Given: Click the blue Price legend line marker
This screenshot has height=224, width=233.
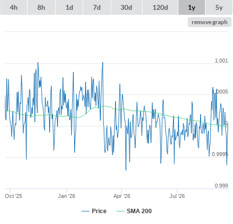Looking at the screenshot, I should [86, 211].
